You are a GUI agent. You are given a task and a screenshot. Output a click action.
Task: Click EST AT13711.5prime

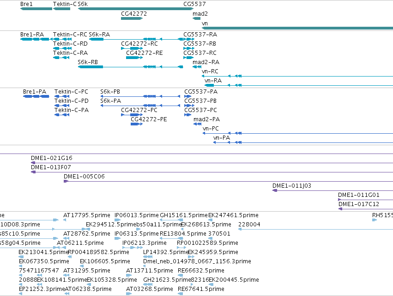pyautogui.click(x=149, y=271)
